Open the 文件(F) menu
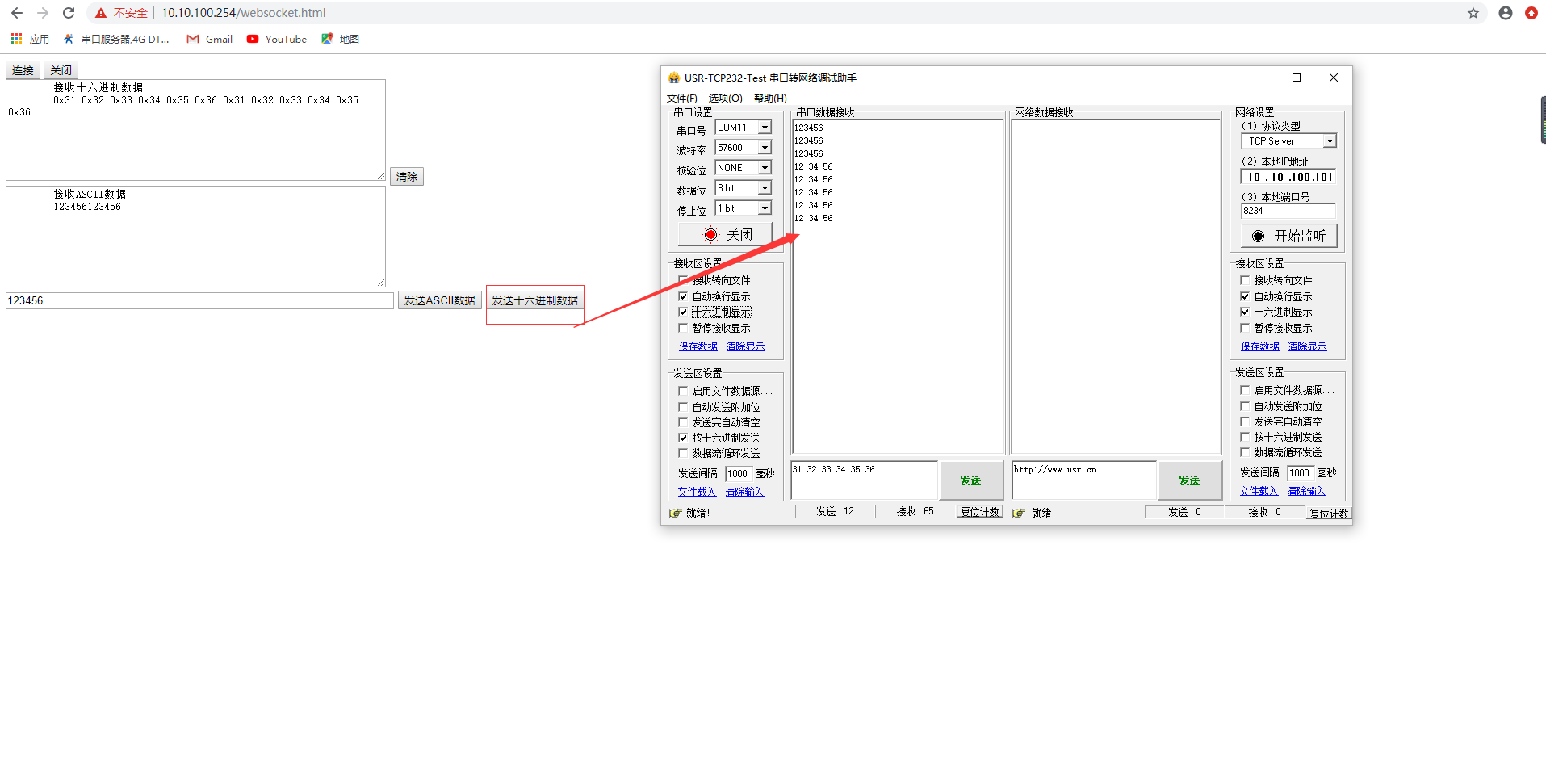Viewport: 1546px width, 763px height. (681, 99)
